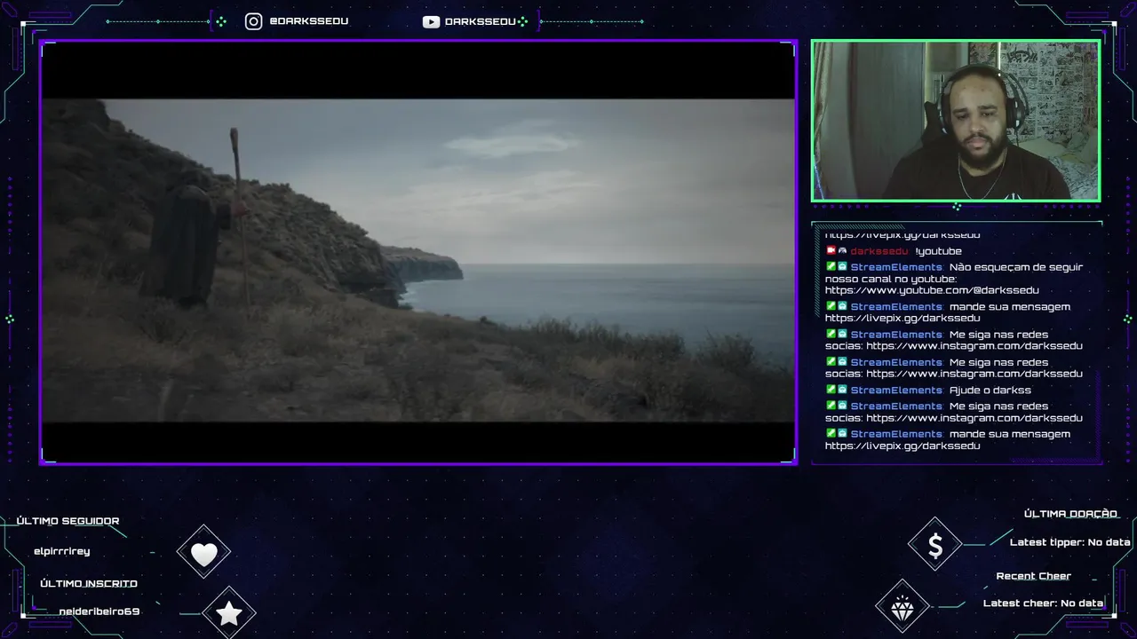This screenshot has width=1137, height=639.
Task: Click the !youtube command text in chat
Action: coord(938,251)
